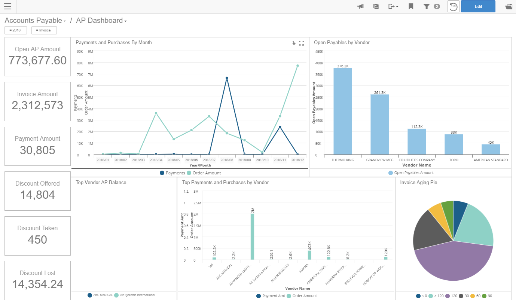Open the folder icon at top right
Screen dimensions: 516x302
pos(508,6)
